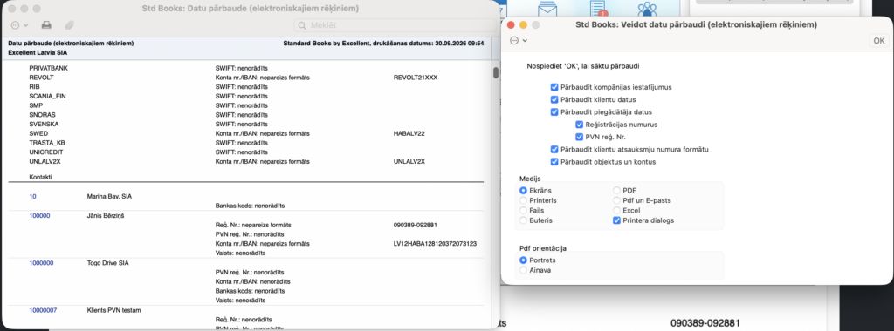Select Pdf un E-pasts media option

click(x=616, y=200)
